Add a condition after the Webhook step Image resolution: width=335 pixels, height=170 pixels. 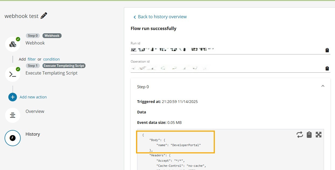51,59
